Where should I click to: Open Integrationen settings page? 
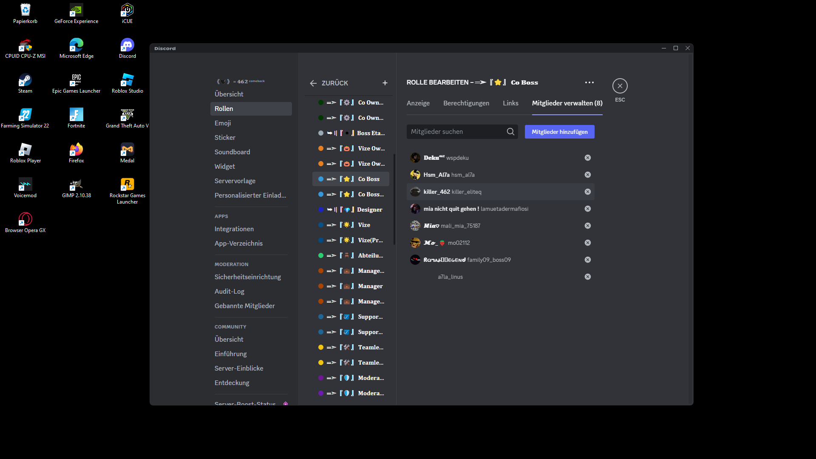tap(251, 229)
